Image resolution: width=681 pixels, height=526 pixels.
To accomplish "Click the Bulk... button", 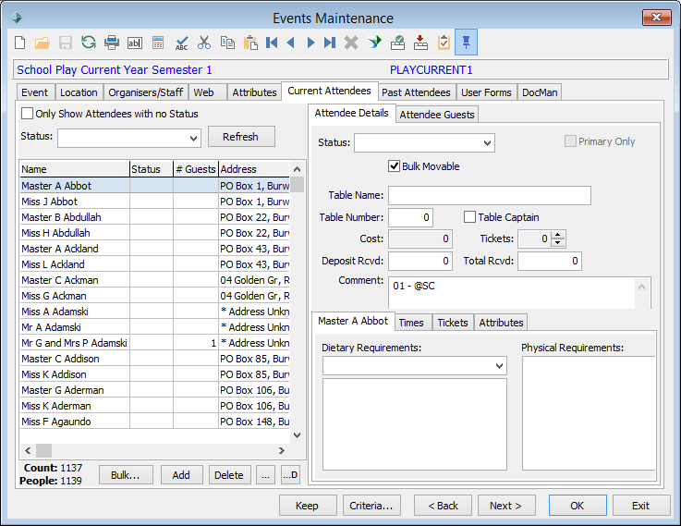I will coord(126,475).
